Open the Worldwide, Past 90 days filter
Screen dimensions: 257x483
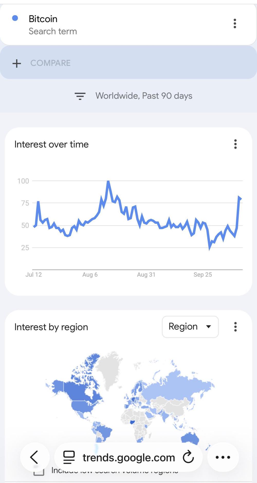pyautogui.click(x=144, y=96)
